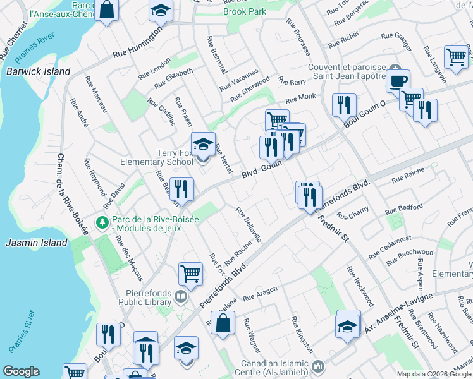The image size is (473, 379).
Task: Click the Brook Park label
Action: click(x=245, y=12)
